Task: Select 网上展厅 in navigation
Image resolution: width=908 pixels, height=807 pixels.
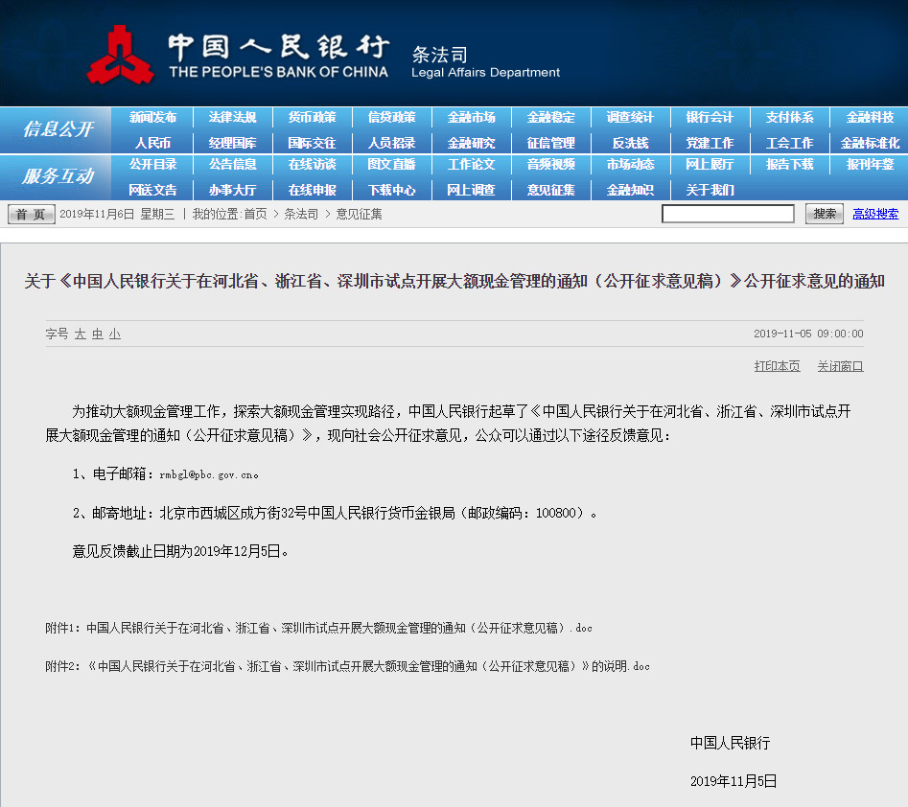Action: pyautogui.click(x=710, y=165)
